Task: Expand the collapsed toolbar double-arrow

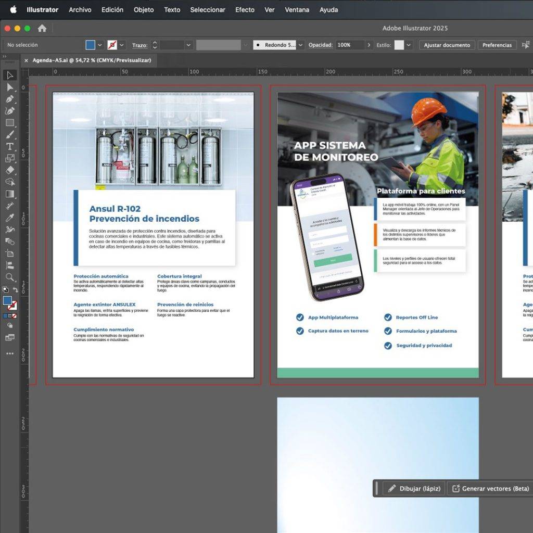Action: (x=4, y=56)
